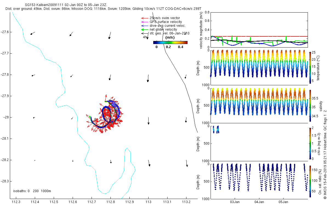Viewport: 329px width, 205px height.
Task: Click the '04Jan' time axis tick
Action: [259, 202]
